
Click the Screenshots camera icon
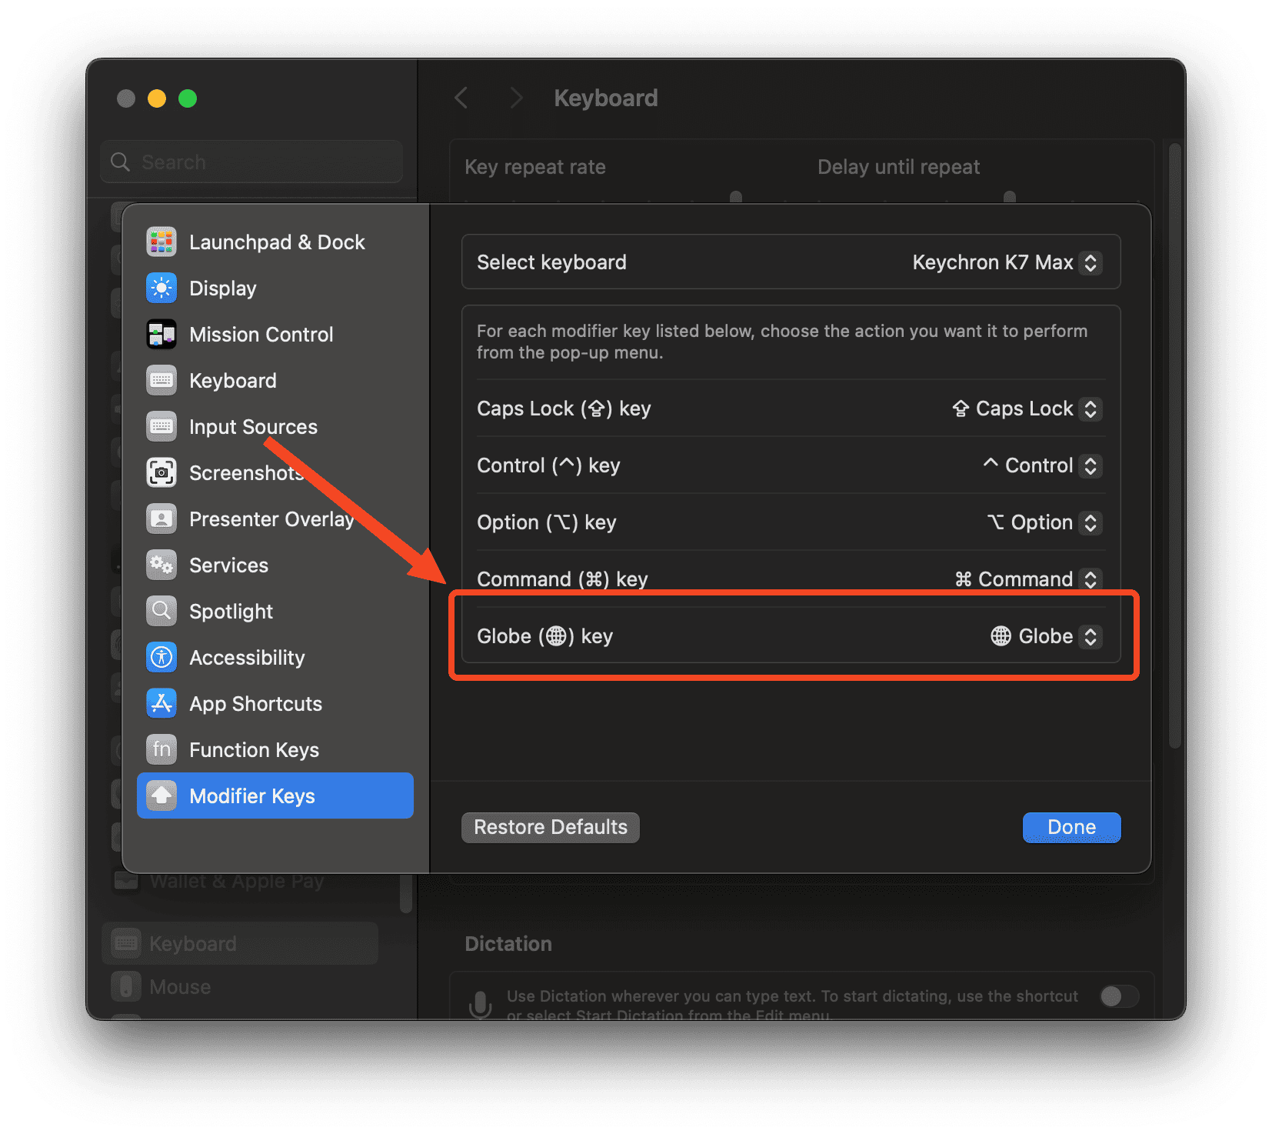(161, 472)
